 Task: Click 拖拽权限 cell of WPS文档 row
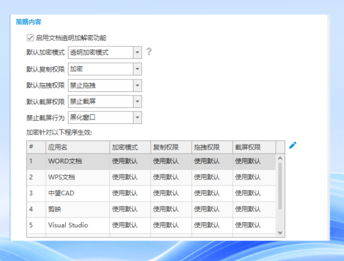coord(212,177)
